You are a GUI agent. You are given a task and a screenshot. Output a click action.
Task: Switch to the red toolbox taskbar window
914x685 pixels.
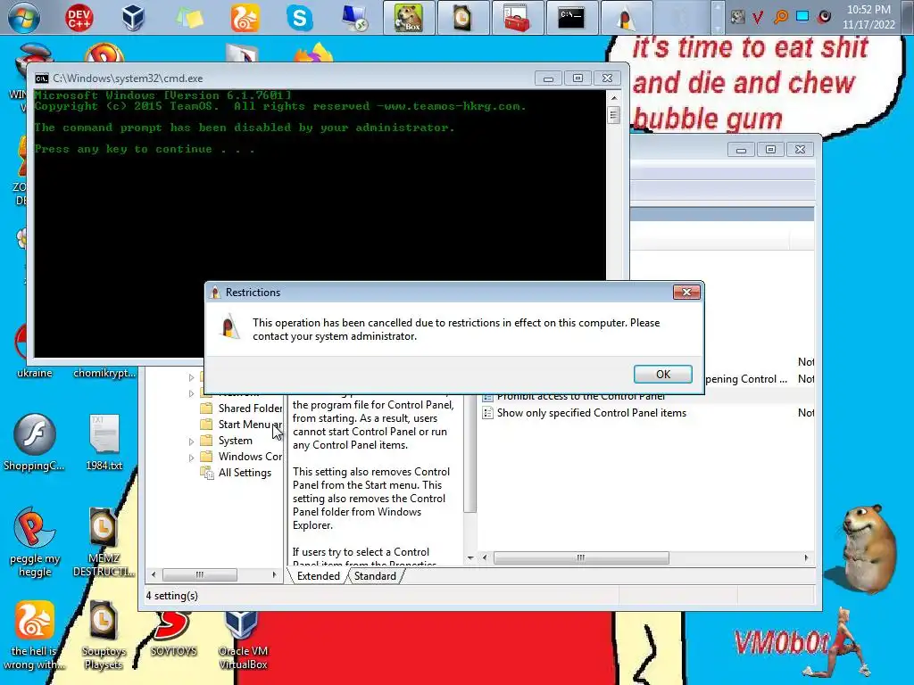click(x=517, y=18)
